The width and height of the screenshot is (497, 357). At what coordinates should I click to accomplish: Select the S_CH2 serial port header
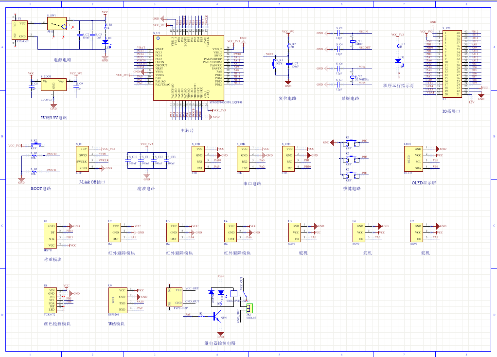pos(243,159)
